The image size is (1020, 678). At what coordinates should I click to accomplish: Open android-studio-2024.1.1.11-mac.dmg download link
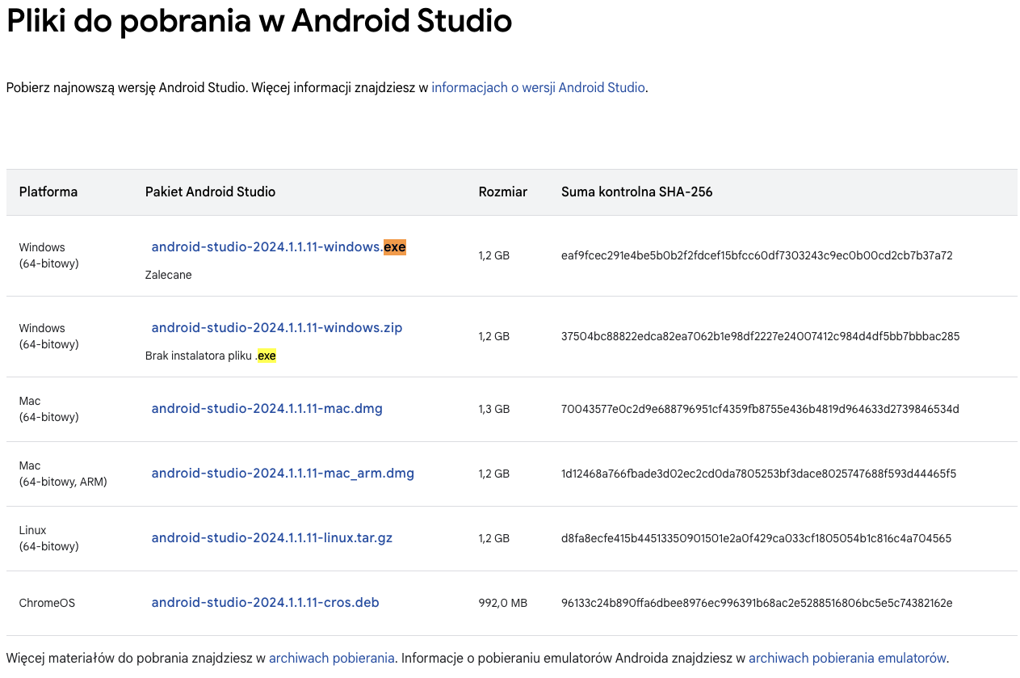click(267, 408)
